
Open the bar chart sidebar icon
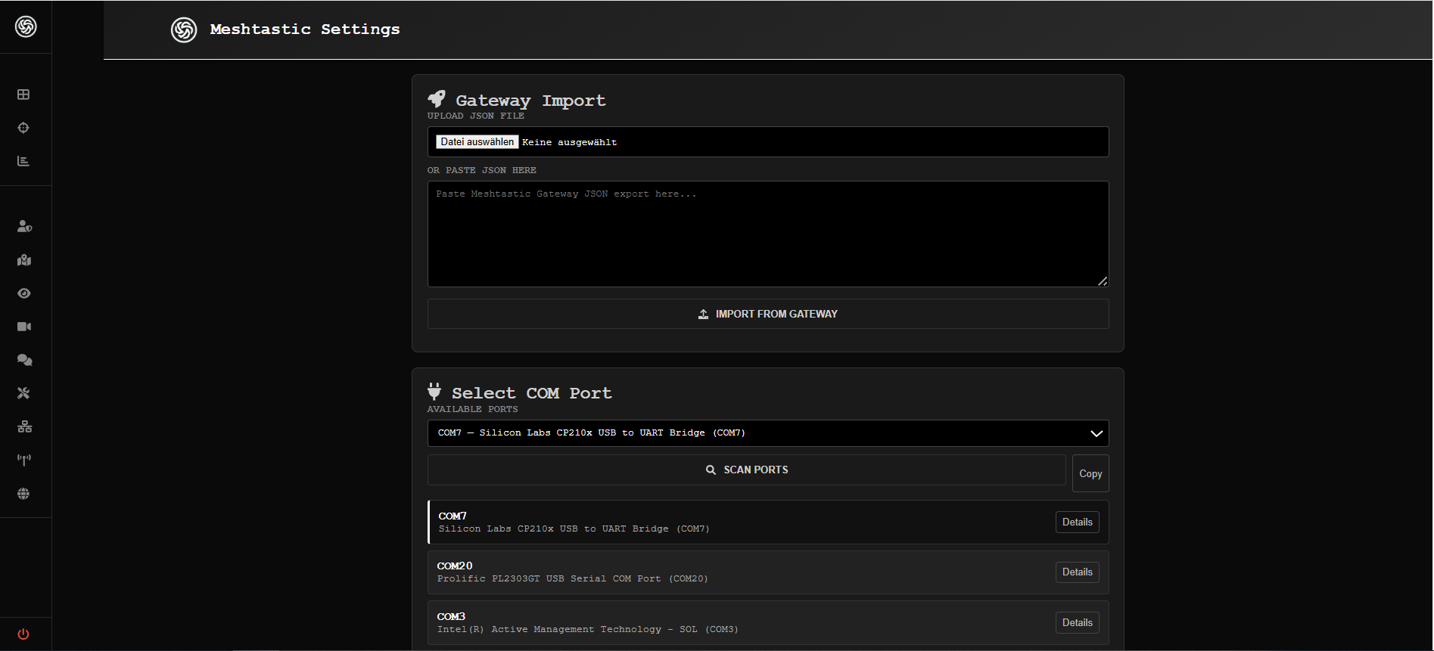(23, 161)
